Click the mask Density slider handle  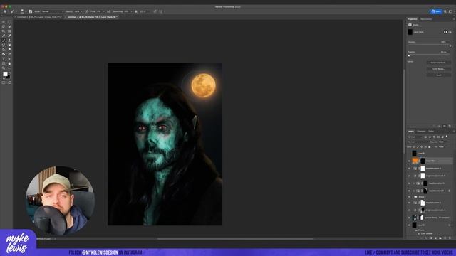point(450,46)
